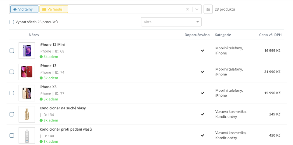Toggle recommended checkmark for Kondicionér na suché vlasy
The image size is (293, 145).
pos(202,114)
